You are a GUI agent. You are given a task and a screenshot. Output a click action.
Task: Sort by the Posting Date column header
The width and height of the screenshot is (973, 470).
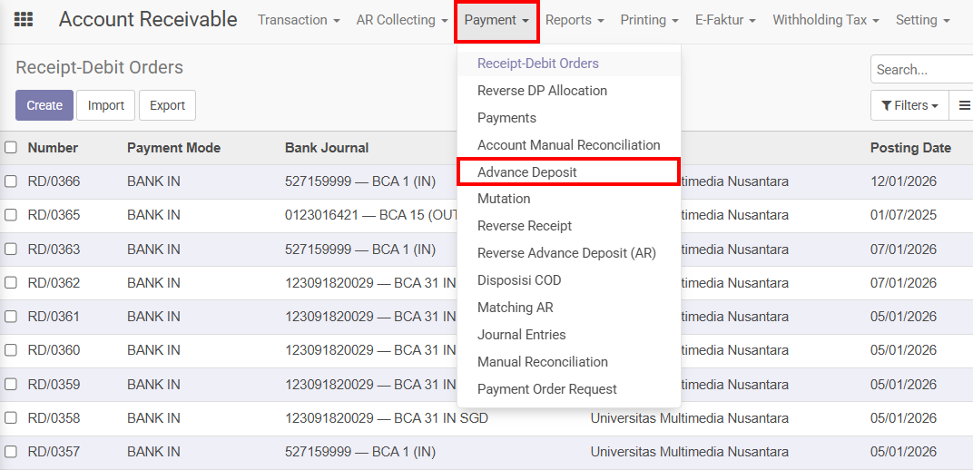910,148
